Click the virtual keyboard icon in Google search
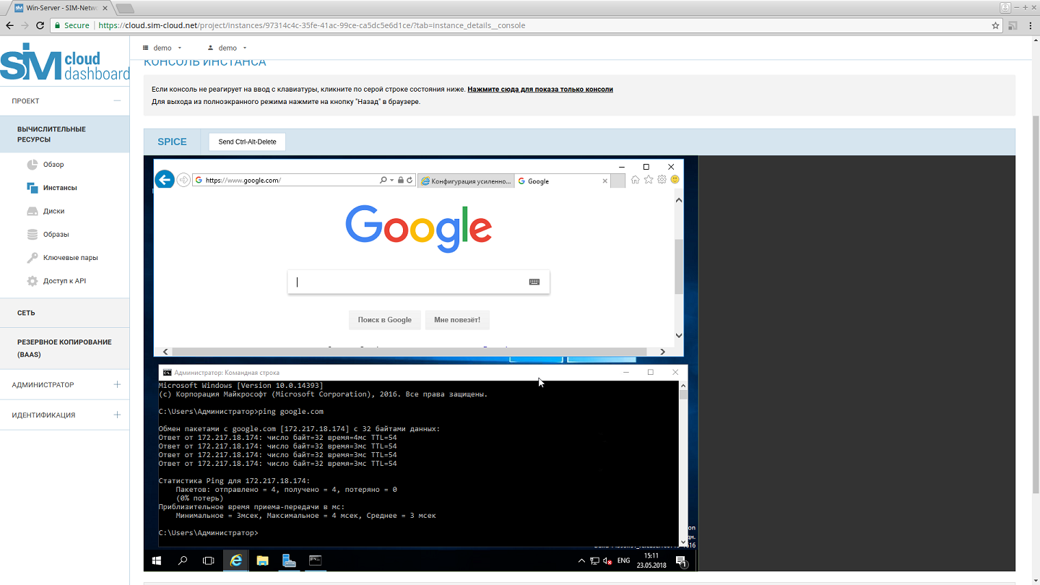 (534, 282)
